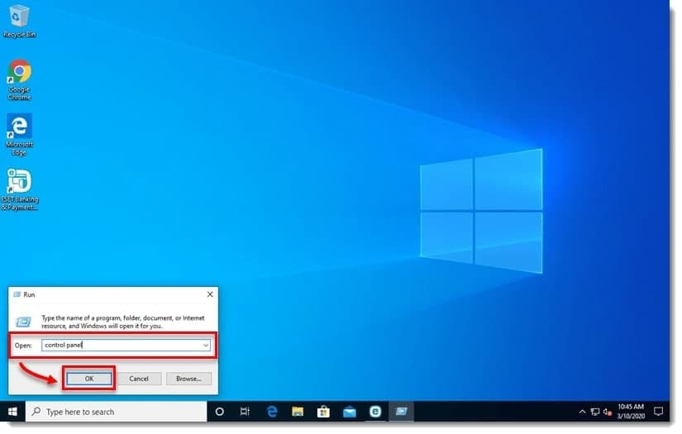Open the notification Action Center
Image resolution: width=682 pixels, height=434 pixels.
point(659,411)
